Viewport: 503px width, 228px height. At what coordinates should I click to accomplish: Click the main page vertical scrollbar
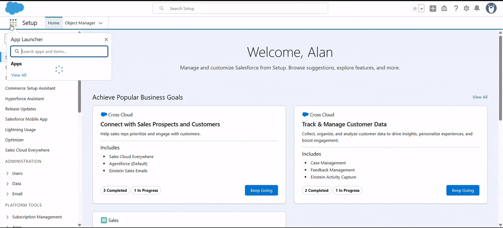tap(500, 79)
